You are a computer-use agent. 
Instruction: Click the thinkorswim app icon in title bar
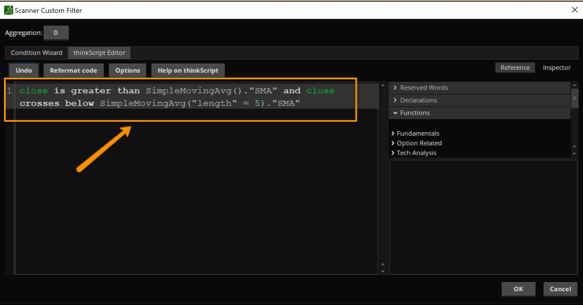point(9,10)
